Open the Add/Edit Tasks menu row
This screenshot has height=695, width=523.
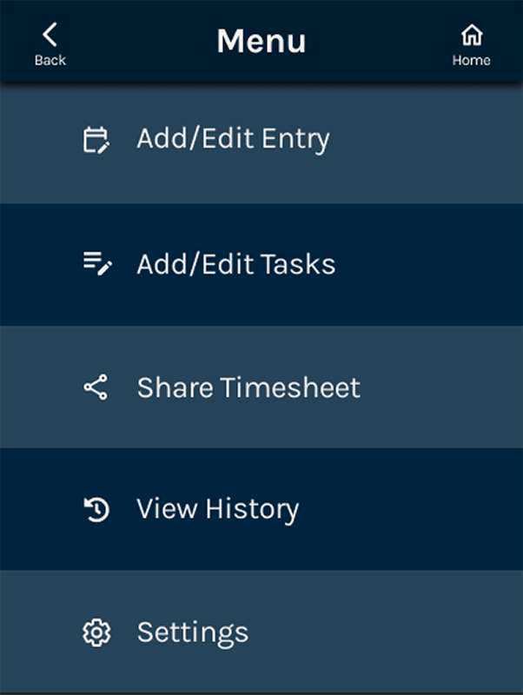(x=261, y=264)
